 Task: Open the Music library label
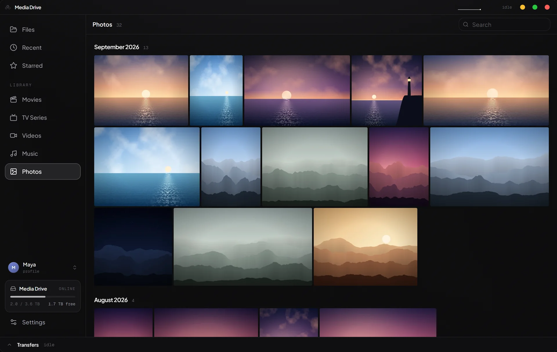point(30,154)
